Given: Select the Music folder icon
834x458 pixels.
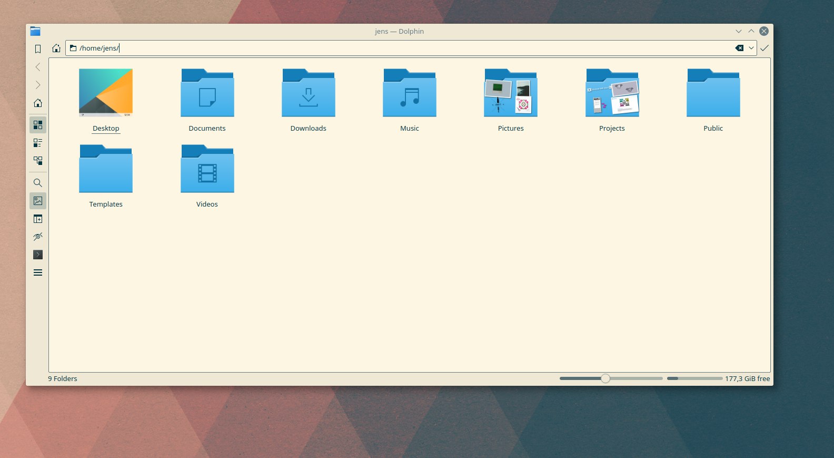Looking at the screenshot, I should [410, 93].
